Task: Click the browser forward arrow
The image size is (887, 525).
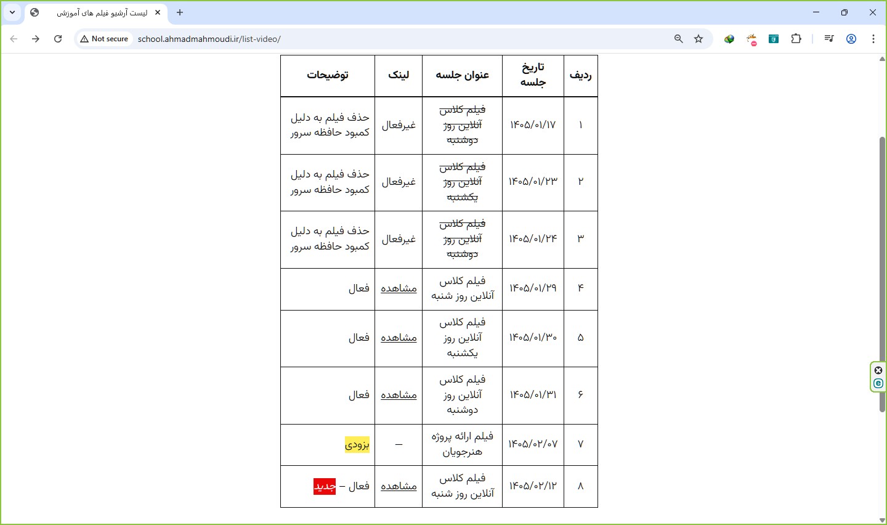Action: pos(36,39)
